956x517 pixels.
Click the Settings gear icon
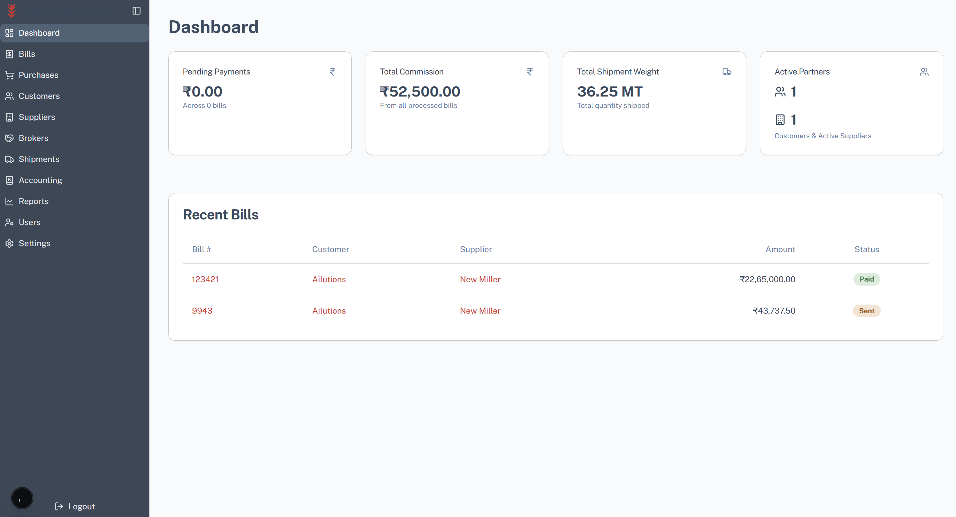[9, 243]
